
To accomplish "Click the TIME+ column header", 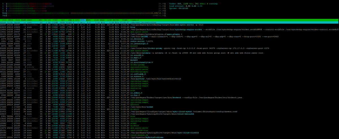I will 125,20.
